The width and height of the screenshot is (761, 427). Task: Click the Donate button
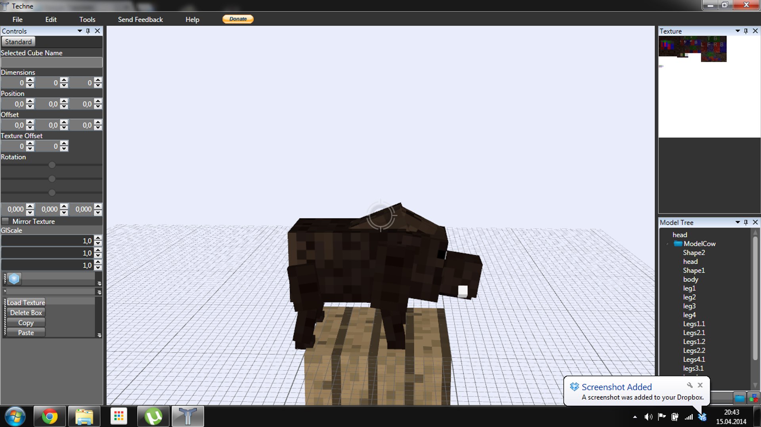point(238,19)
